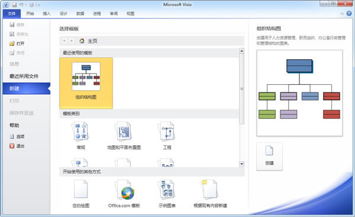Click the Redo icon in quick access toolbar

click(x=32, y=5)
